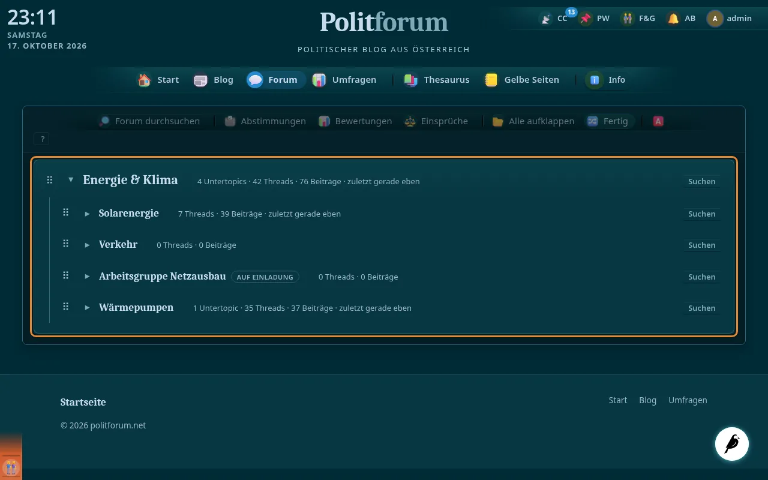Click the PW pin icon
Viewport: 768px width, 480px height.
point(586,19)
